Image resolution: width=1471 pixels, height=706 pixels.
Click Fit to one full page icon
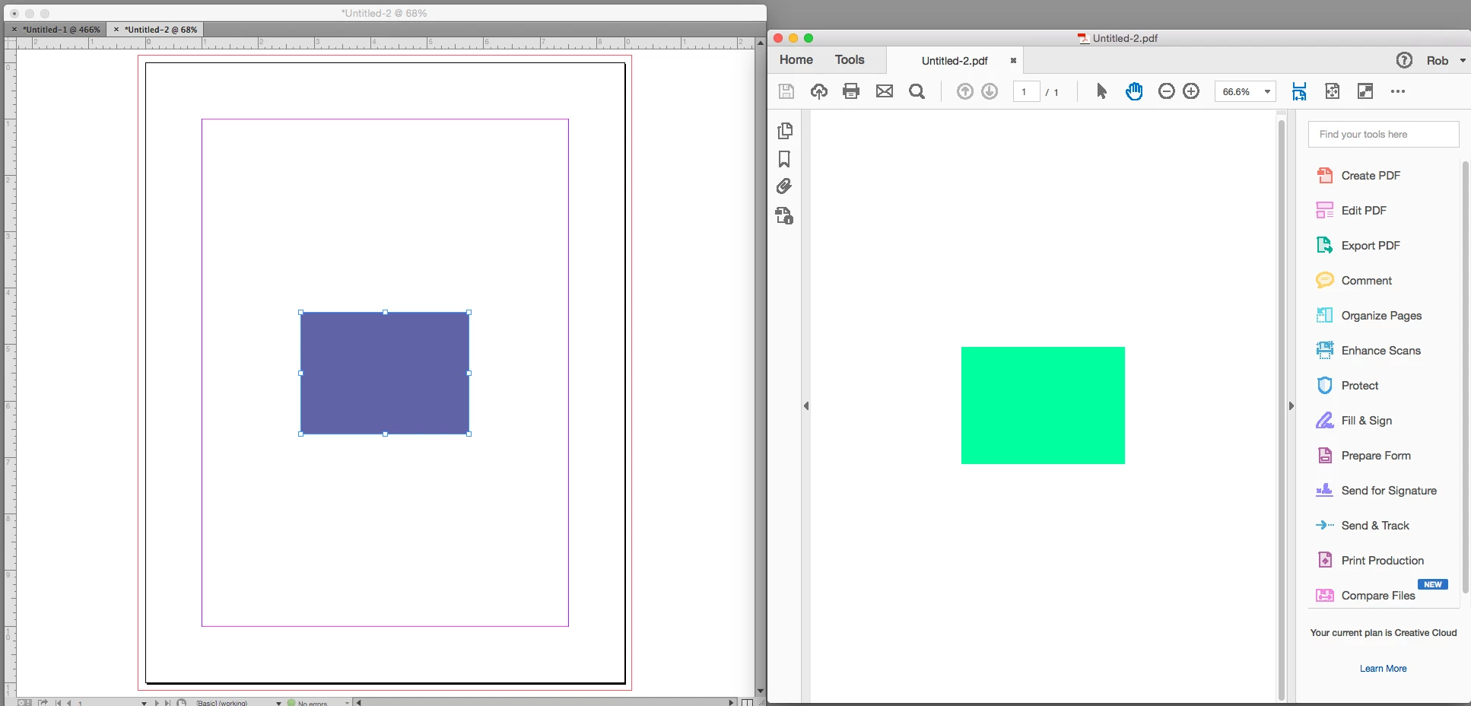(x=1333, y=91)
